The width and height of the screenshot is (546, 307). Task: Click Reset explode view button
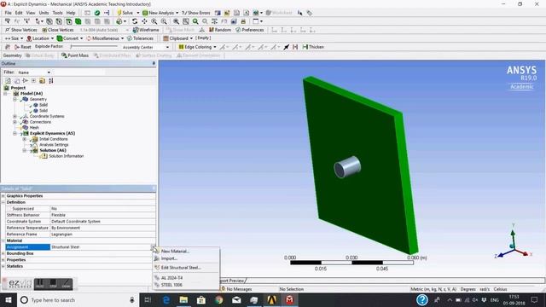point(23,47)
